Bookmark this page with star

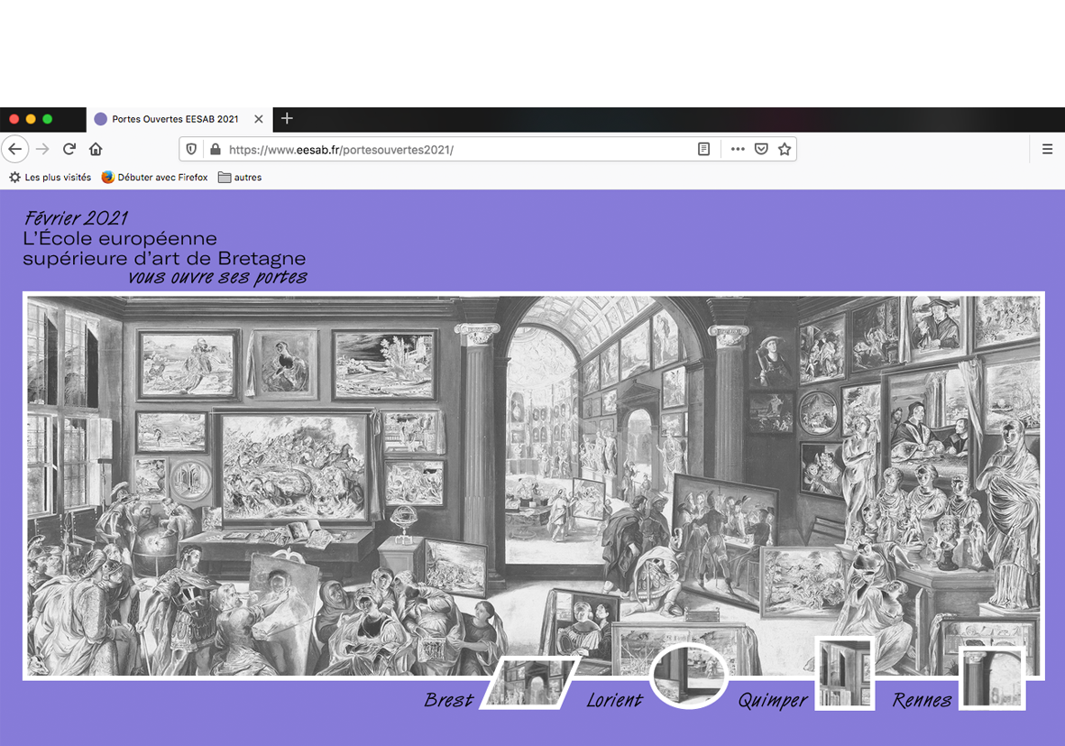coord(785,149)
